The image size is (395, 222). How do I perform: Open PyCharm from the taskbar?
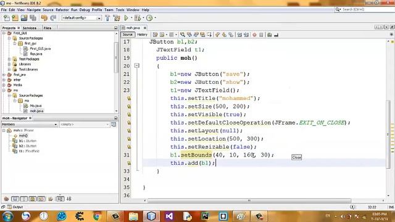click(206, 216)
